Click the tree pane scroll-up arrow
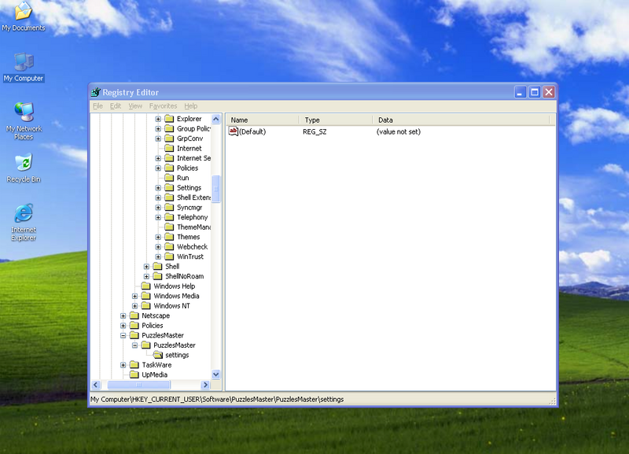 click(x=215, y=119)
